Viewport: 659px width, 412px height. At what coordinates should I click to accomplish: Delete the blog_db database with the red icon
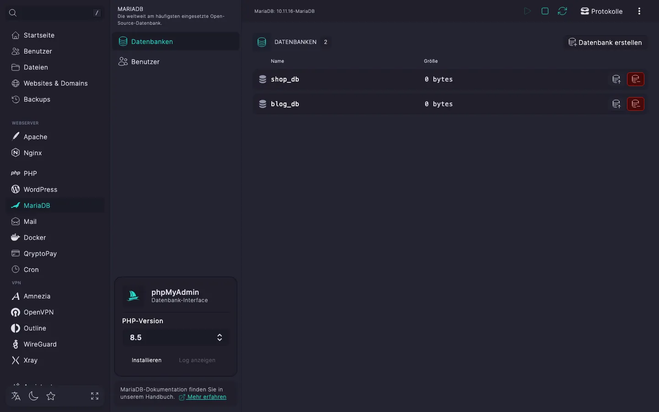point(636,104)
